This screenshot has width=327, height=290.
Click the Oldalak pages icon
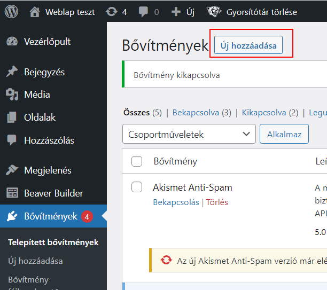tap(12, 117)
